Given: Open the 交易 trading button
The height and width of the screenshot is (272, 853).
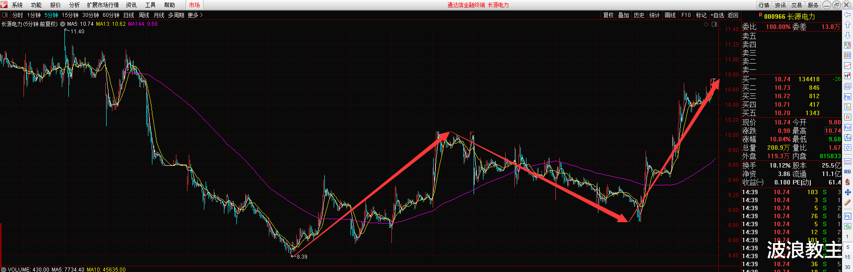Looking at the screenshot, I should 797,5.
